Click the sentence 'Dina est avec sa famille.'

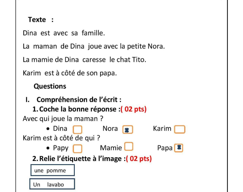(x=64, y=33)
